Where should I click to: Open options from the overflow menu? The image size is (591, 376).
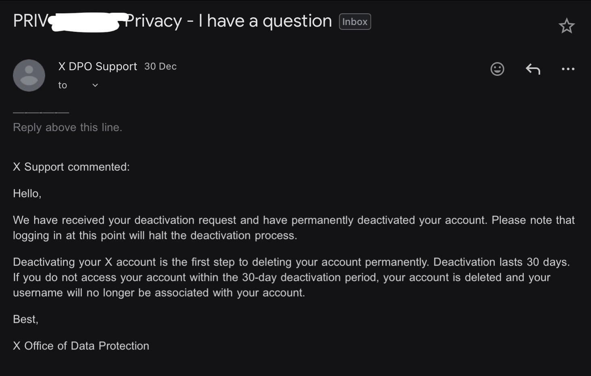[568, 69]
